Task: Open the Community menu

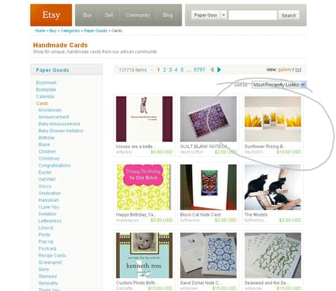Action: [138, 15]
